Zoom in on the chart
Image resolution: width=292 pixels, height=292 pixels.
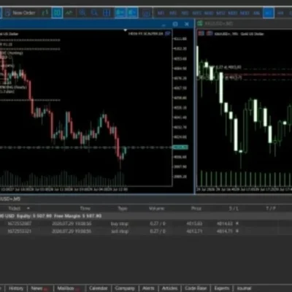tap(82, 12)
